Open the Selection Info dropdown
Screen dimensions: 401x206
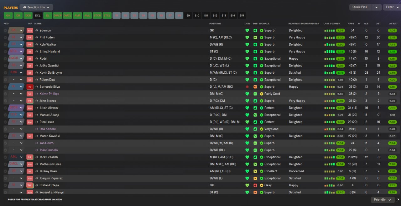pyautogui.click(x=36, y=7)
